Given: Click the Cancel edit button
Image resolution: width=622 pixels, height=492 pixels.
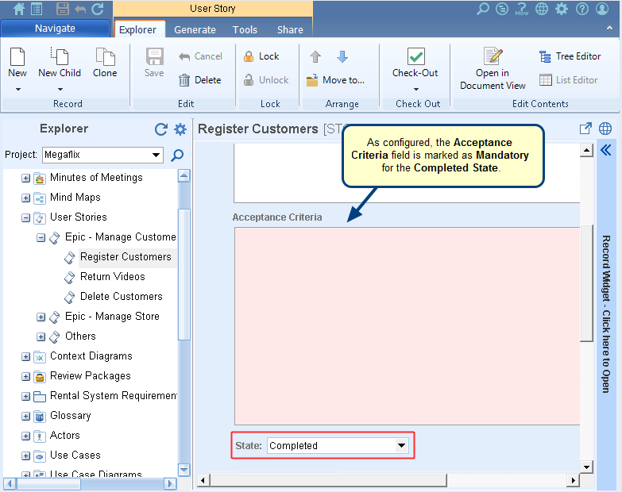Looking at the screenshot, I should pyautogui.click(x=200, y=56).
